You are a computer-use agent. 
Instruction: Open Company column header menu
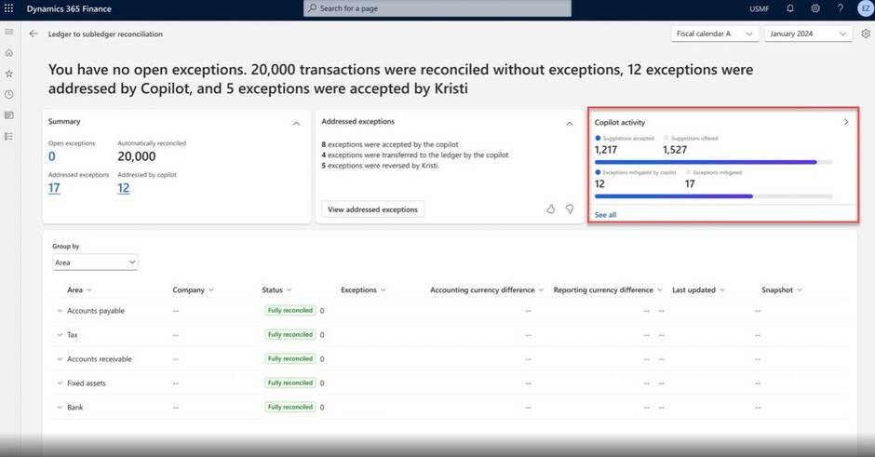click(211, 290)
